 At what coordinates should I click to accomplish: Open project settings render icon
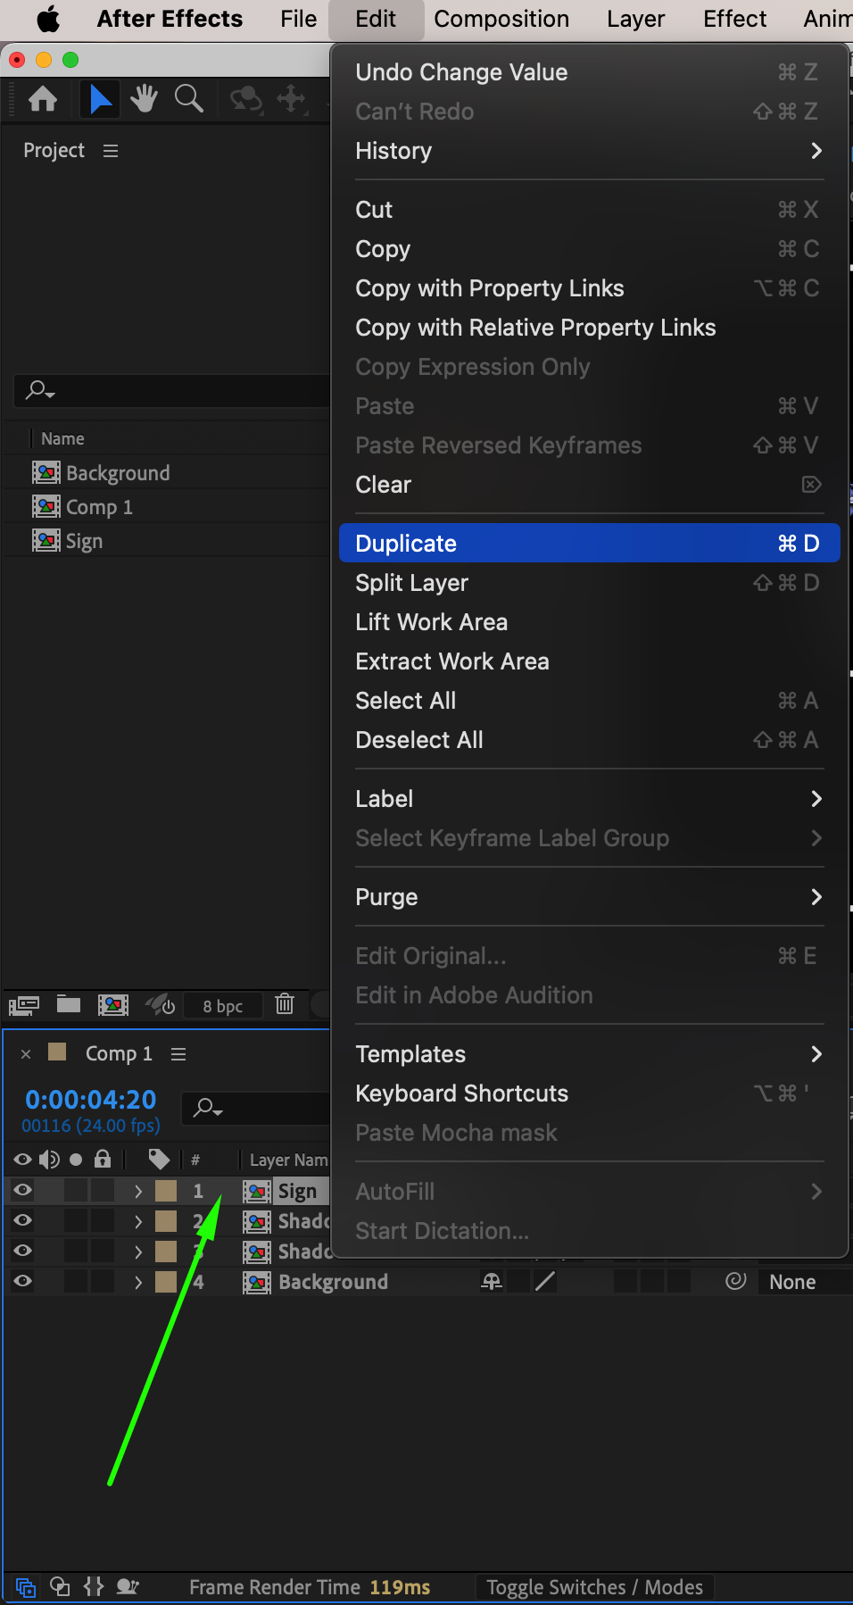pos(161,1006)
